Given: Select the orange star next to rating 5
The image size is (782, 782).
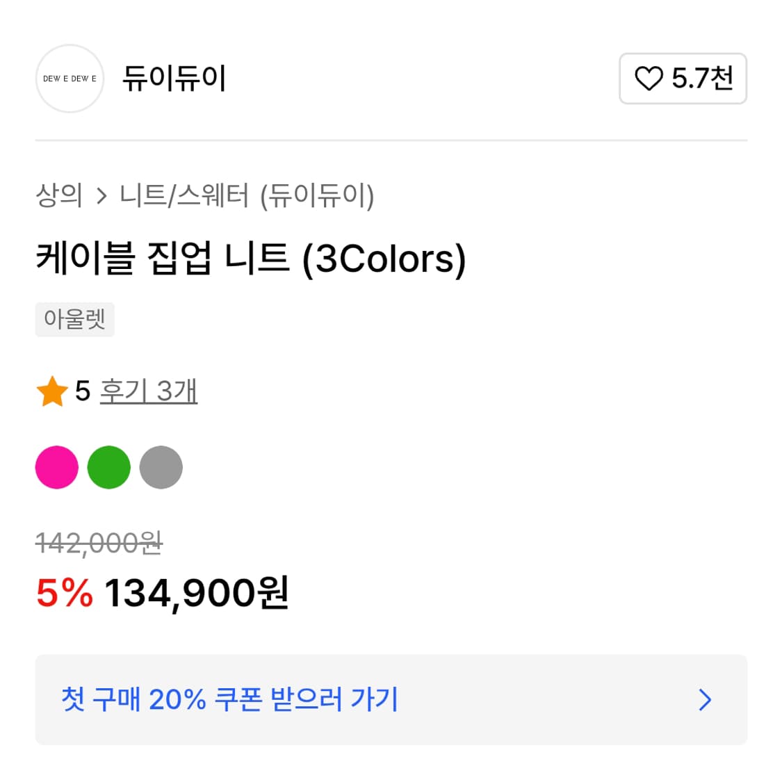Looking at the screenshot, I should tap(52, 391).
